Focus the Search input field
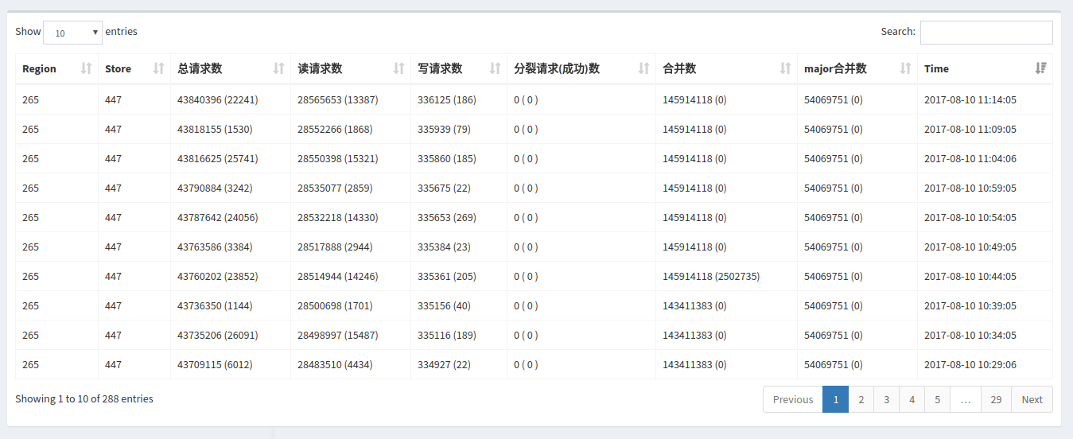Screen dimensions: 1073x439 [986, 33]
